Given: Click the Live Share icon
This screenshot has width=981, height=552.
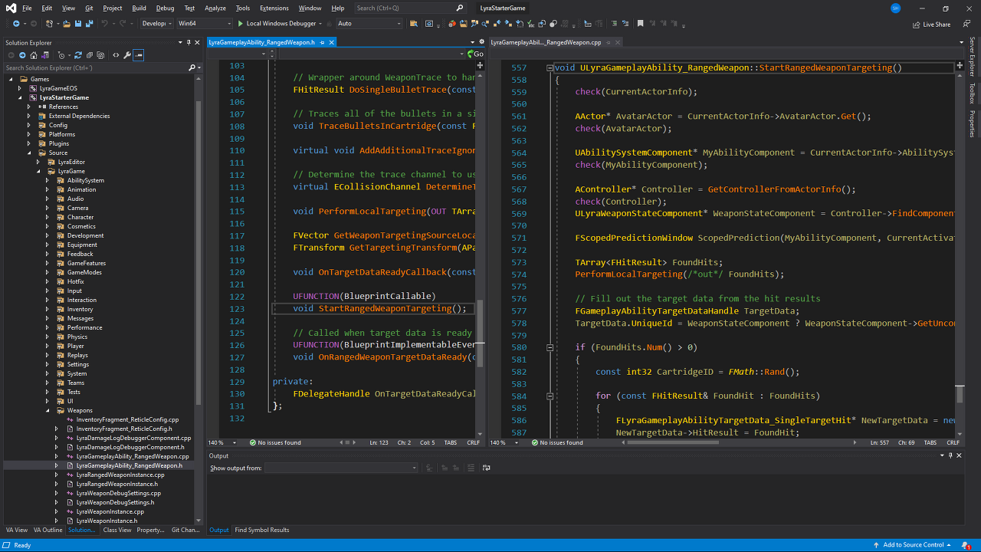Looking at the screenshot, I should point(917,25).
